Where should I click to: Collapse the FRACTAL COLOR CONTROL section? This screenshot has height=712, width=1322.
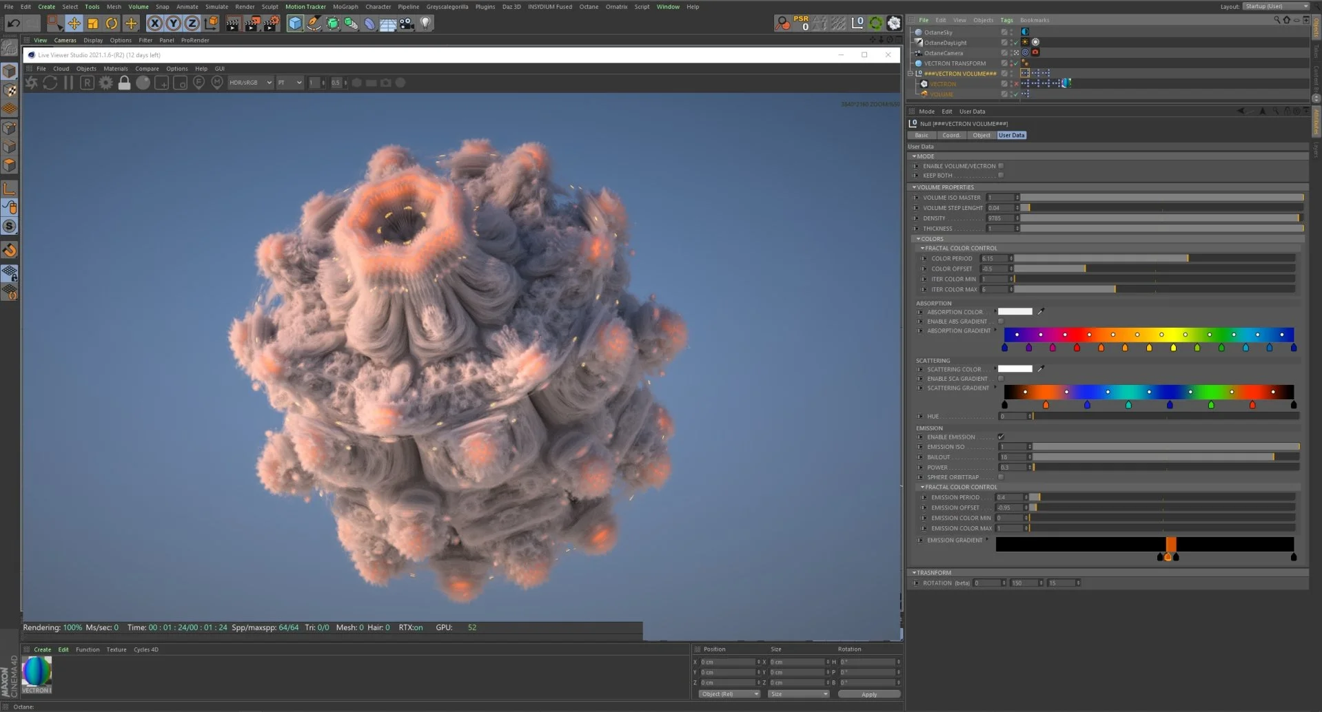click(923, 248)
